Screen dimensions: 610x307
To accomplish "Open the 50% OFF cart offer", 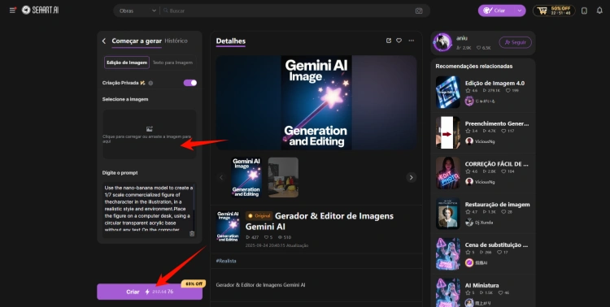I will tap(554, 11).
